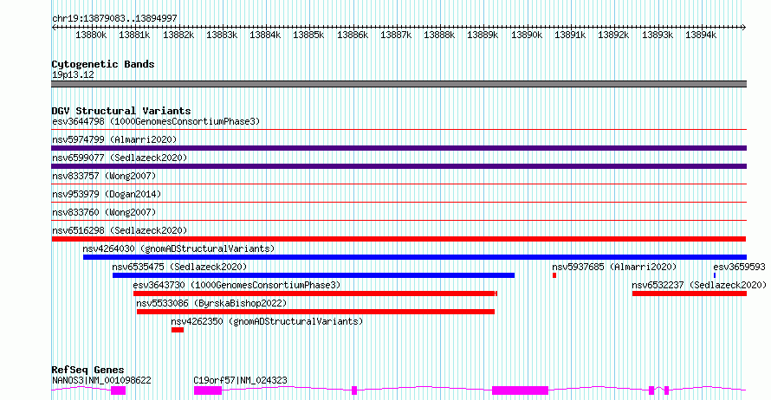Open esv3643730 (1000GenomesConsortiumPhase3) variant label
Screen dimensions: 771x400
coord(236,285)
